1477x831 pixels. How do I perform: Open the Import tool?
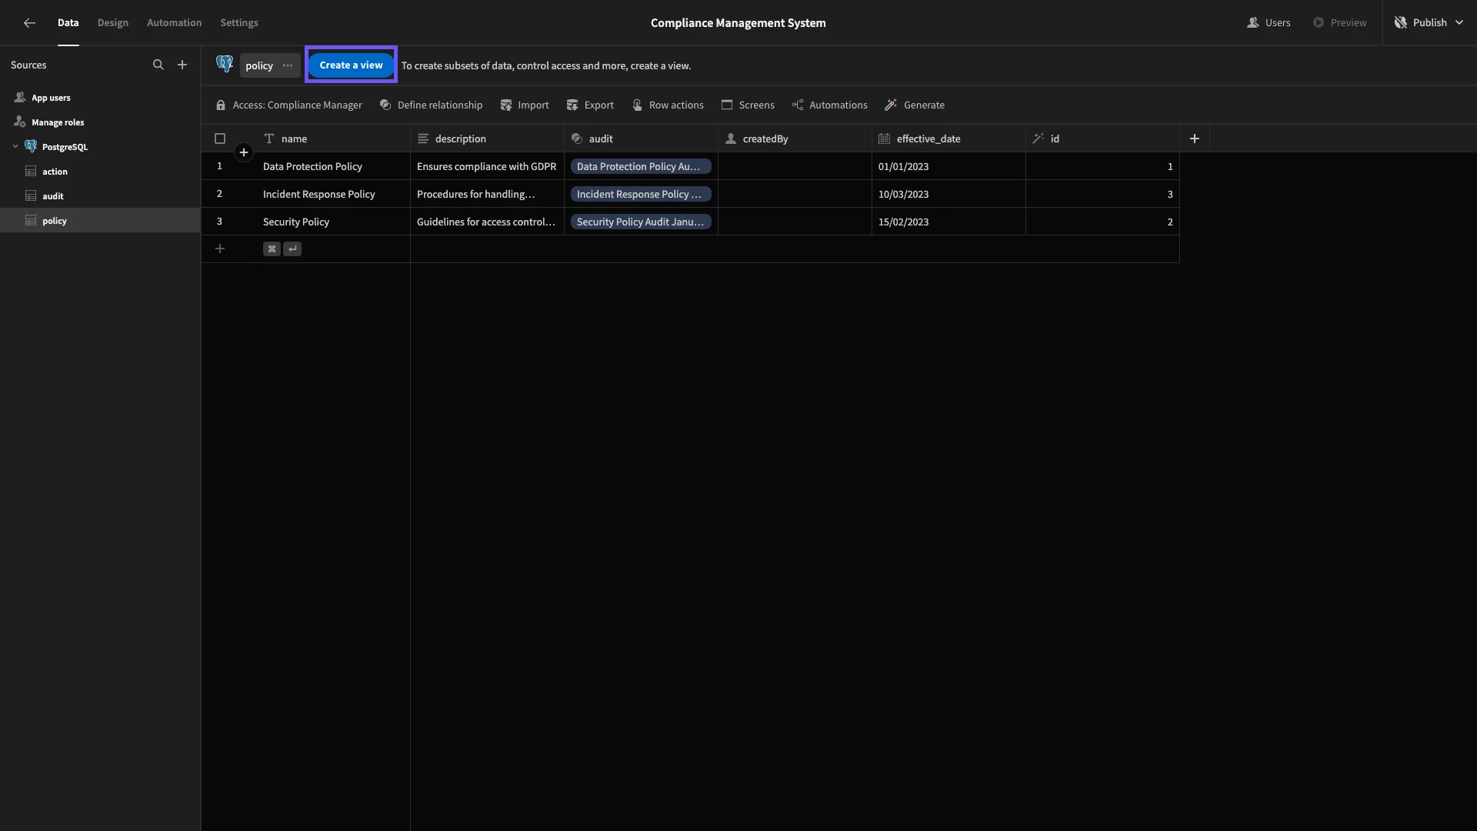point(525,105)
